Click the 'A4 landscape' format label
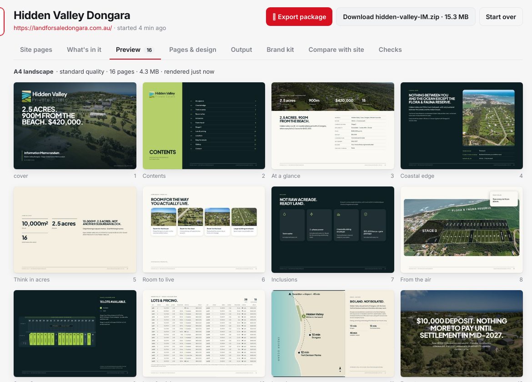Image resolution: width=532 pixels, height=382 pixels. (x=34, y=71)
